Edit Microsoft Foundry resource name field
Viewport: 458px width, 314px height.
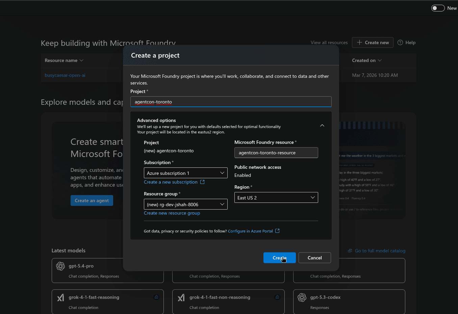click(276, 153)
